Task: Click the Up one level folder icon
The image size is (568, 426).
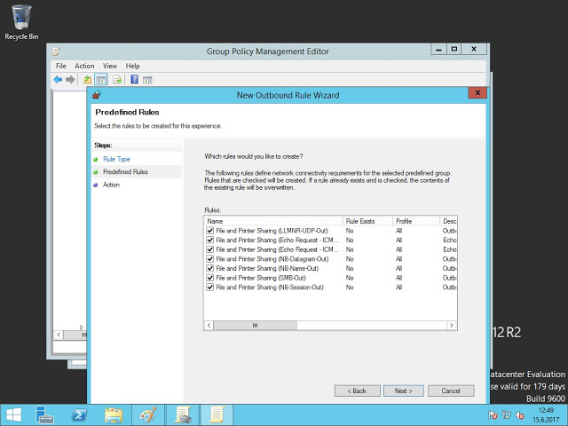Action: (x=87, y=80)
